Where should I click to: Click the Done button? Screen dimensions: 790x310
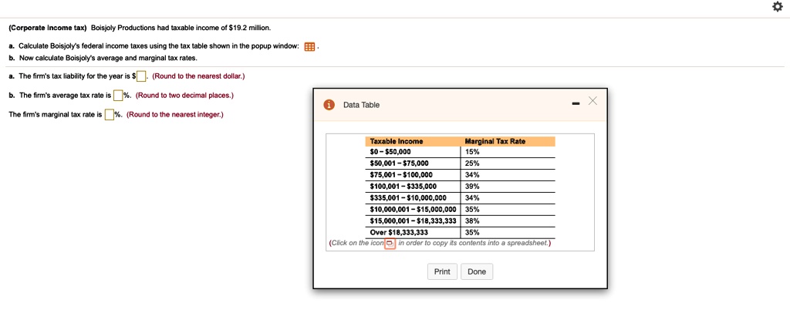pyautogui.click(x=477, y=271)
